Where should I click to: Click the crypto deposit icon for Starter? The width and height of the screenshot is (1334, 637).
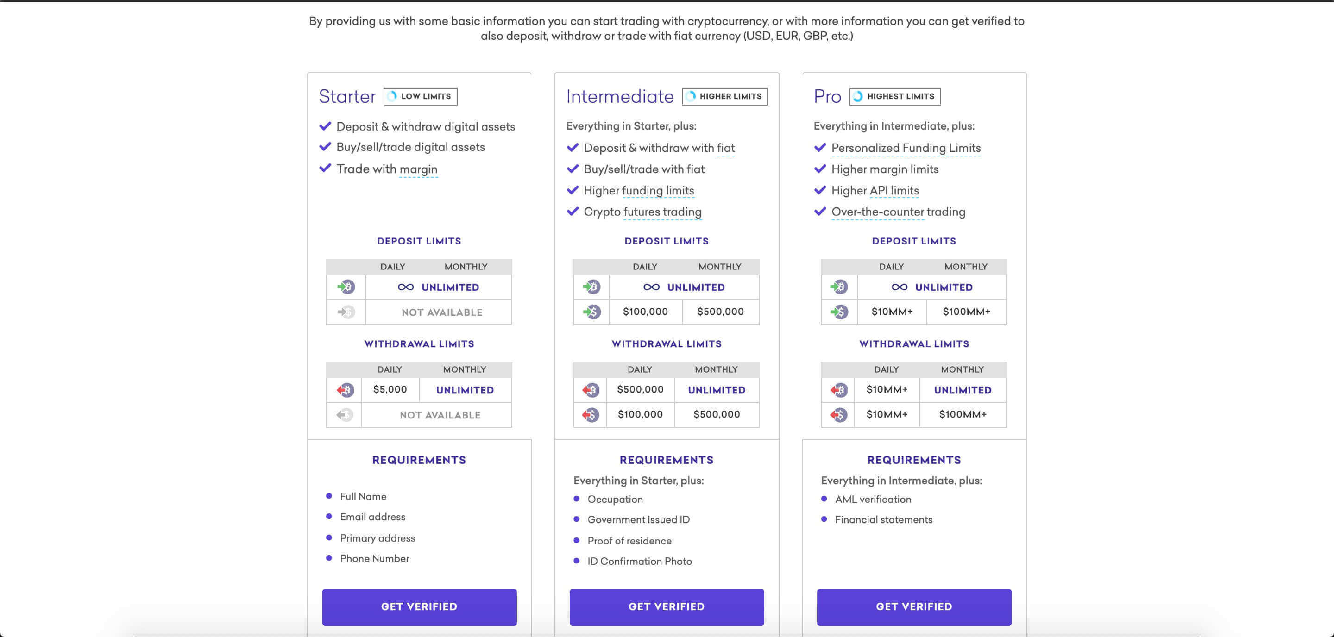coord(345,287)
